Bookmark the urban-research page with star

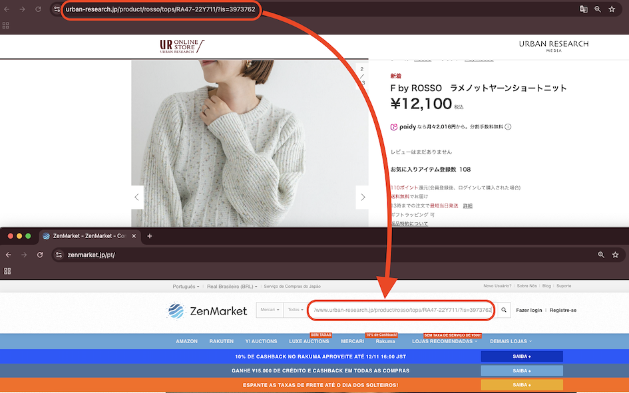tap(612, 9)
